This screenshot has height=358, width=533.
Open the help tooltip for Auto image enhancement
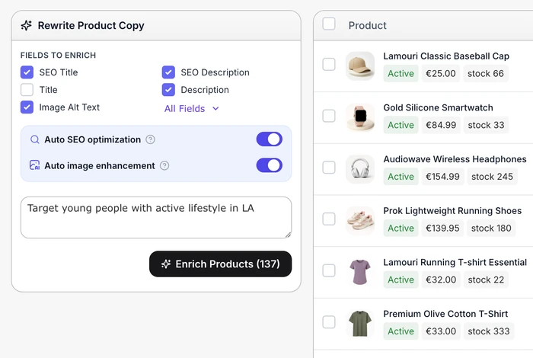164,165
